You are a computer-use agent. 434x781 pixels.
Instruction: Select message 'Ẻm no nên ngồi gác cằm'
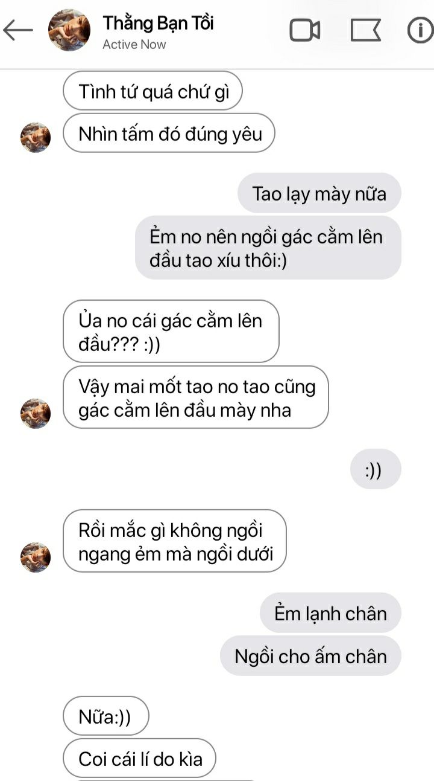click(268, 248)
